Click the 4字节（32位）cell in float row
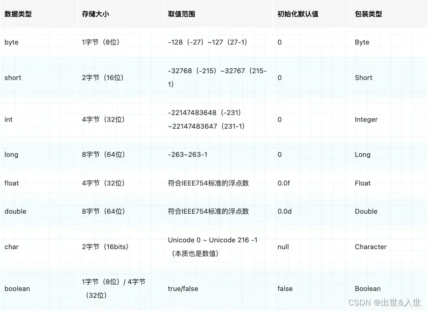The height and width of the screenshot is (311, 428). click(103, 183)
